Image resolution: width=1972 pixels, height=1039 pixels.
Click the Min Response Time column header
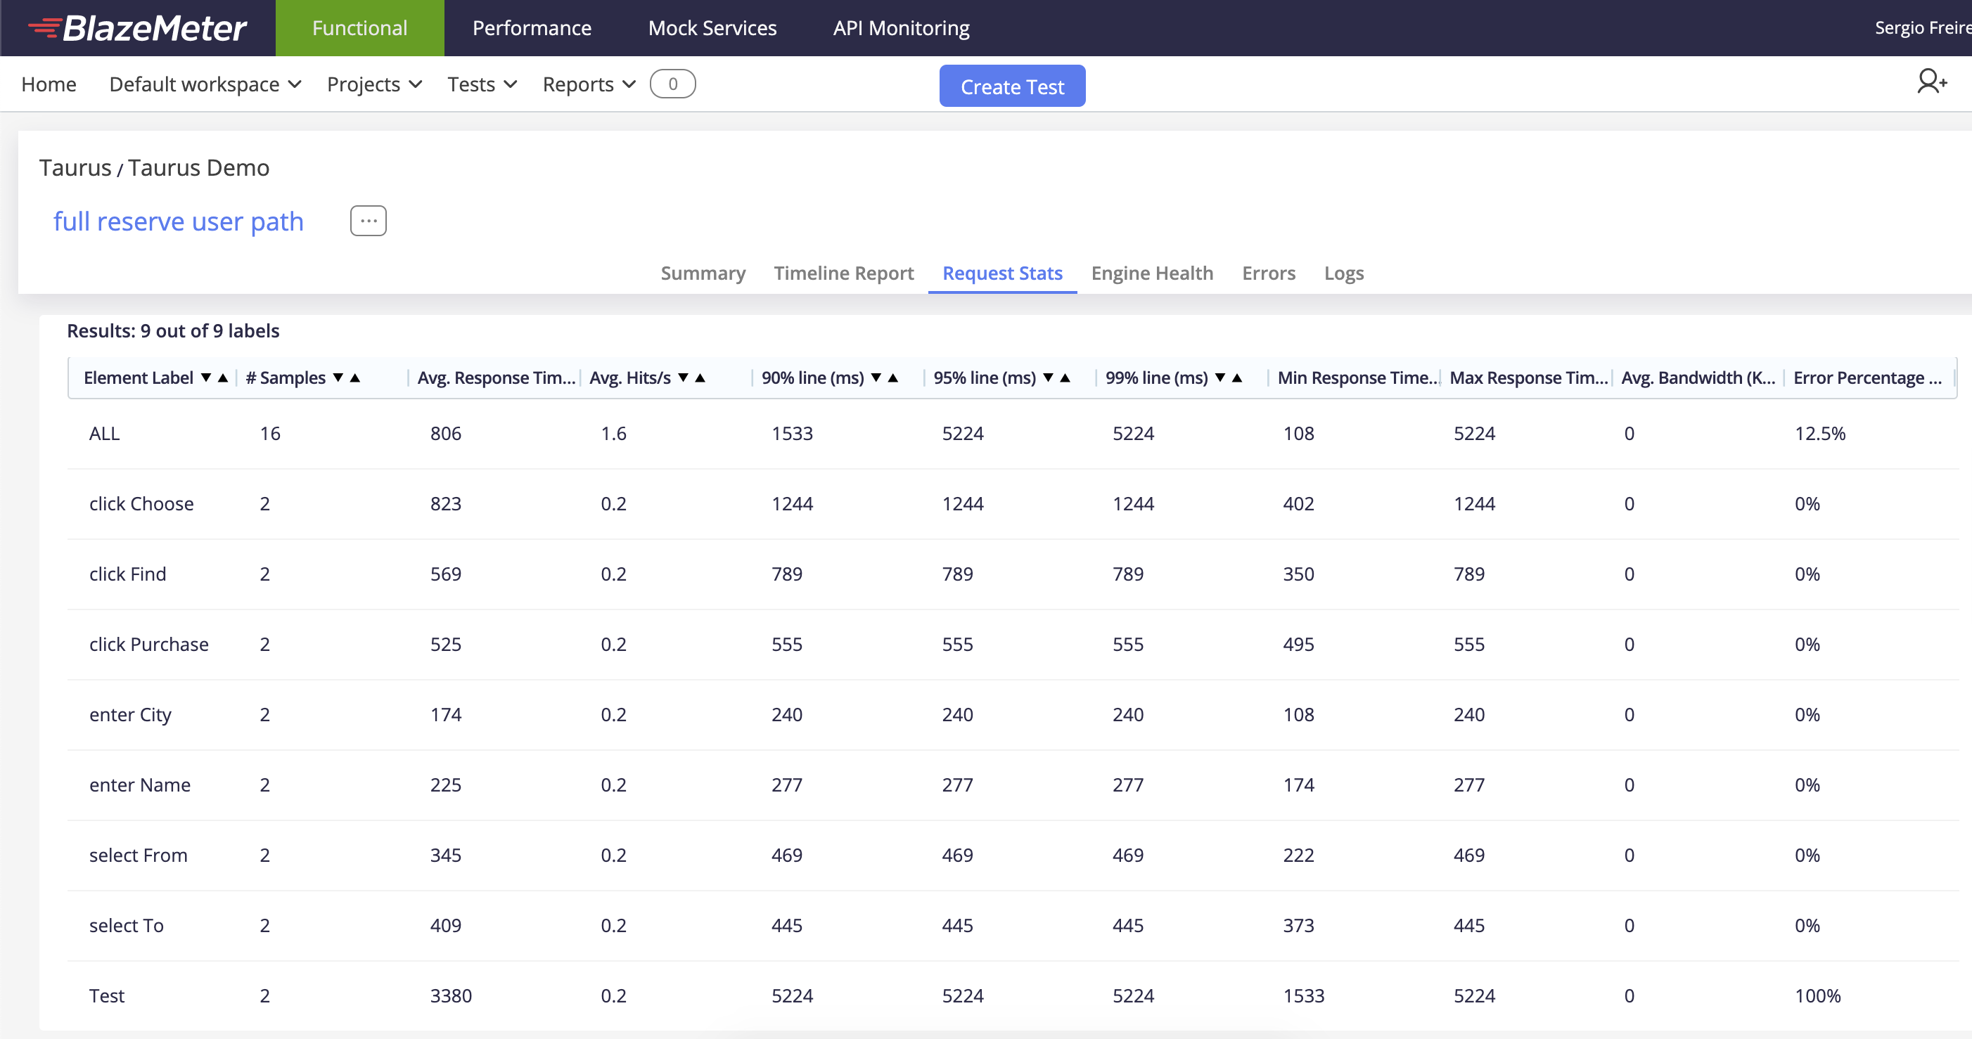point(1358,378)
